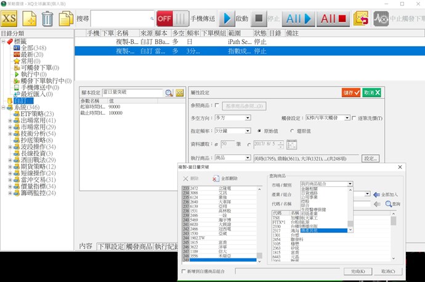Switch to the 下單設定 tab
This screenshot has height=282, width=425.
[109, 246]
